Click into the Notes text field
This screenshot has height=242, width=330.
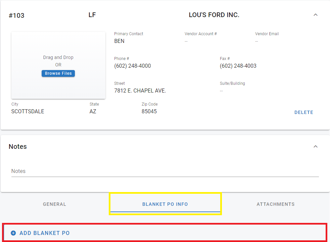[x=165, y=171]
